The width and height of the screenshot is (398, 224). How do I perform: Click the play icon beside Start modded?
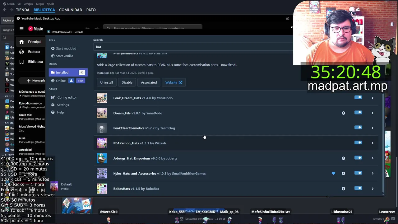coord(53,48)
